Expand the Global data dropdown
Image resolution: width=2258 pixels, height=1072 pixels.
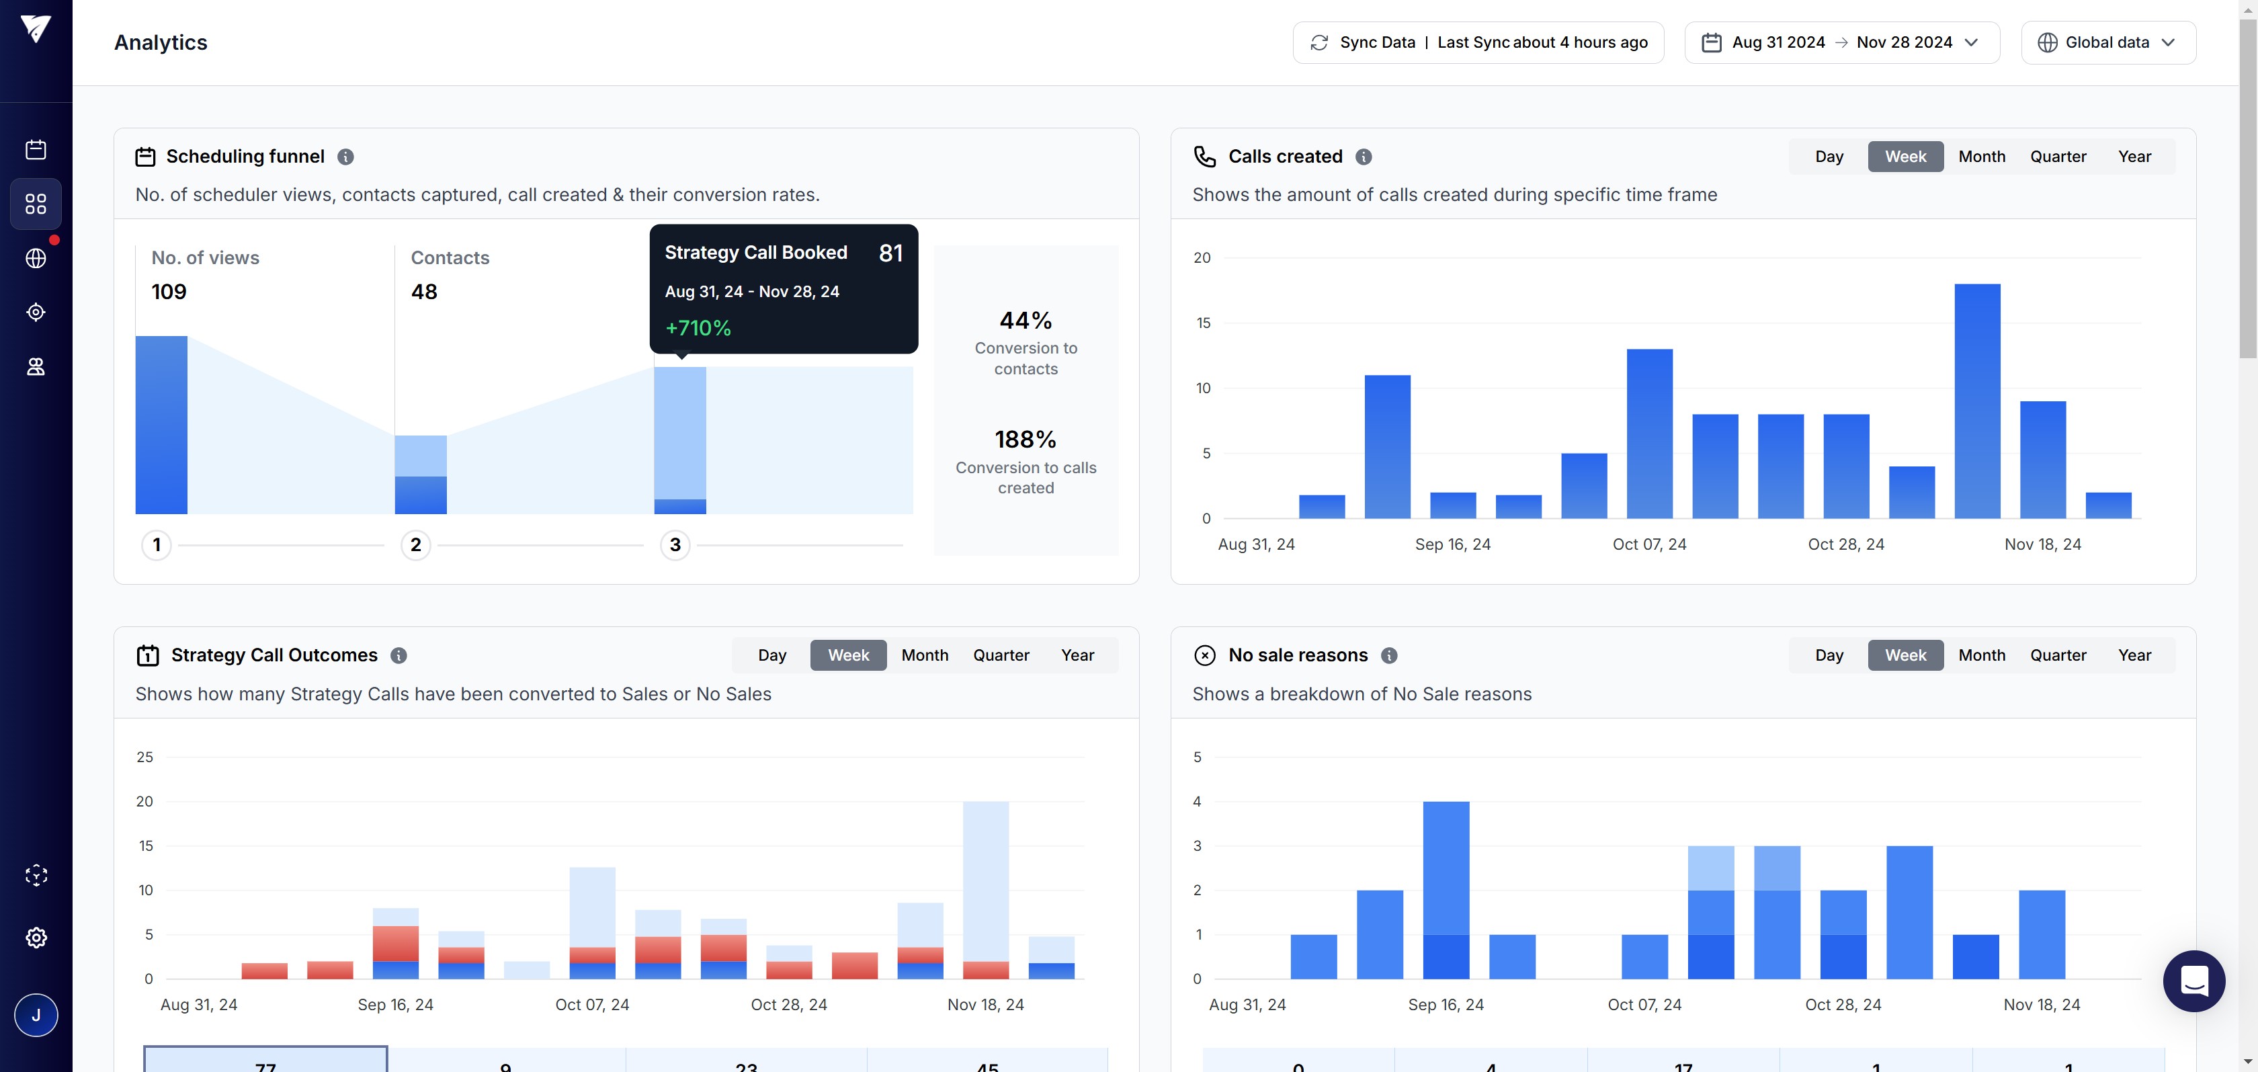[x=2107, y=43]
